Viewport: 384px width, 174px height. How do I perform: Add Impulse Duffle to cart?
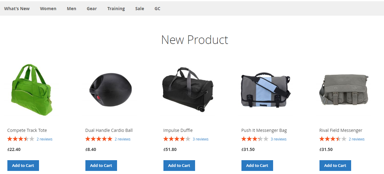179,165
